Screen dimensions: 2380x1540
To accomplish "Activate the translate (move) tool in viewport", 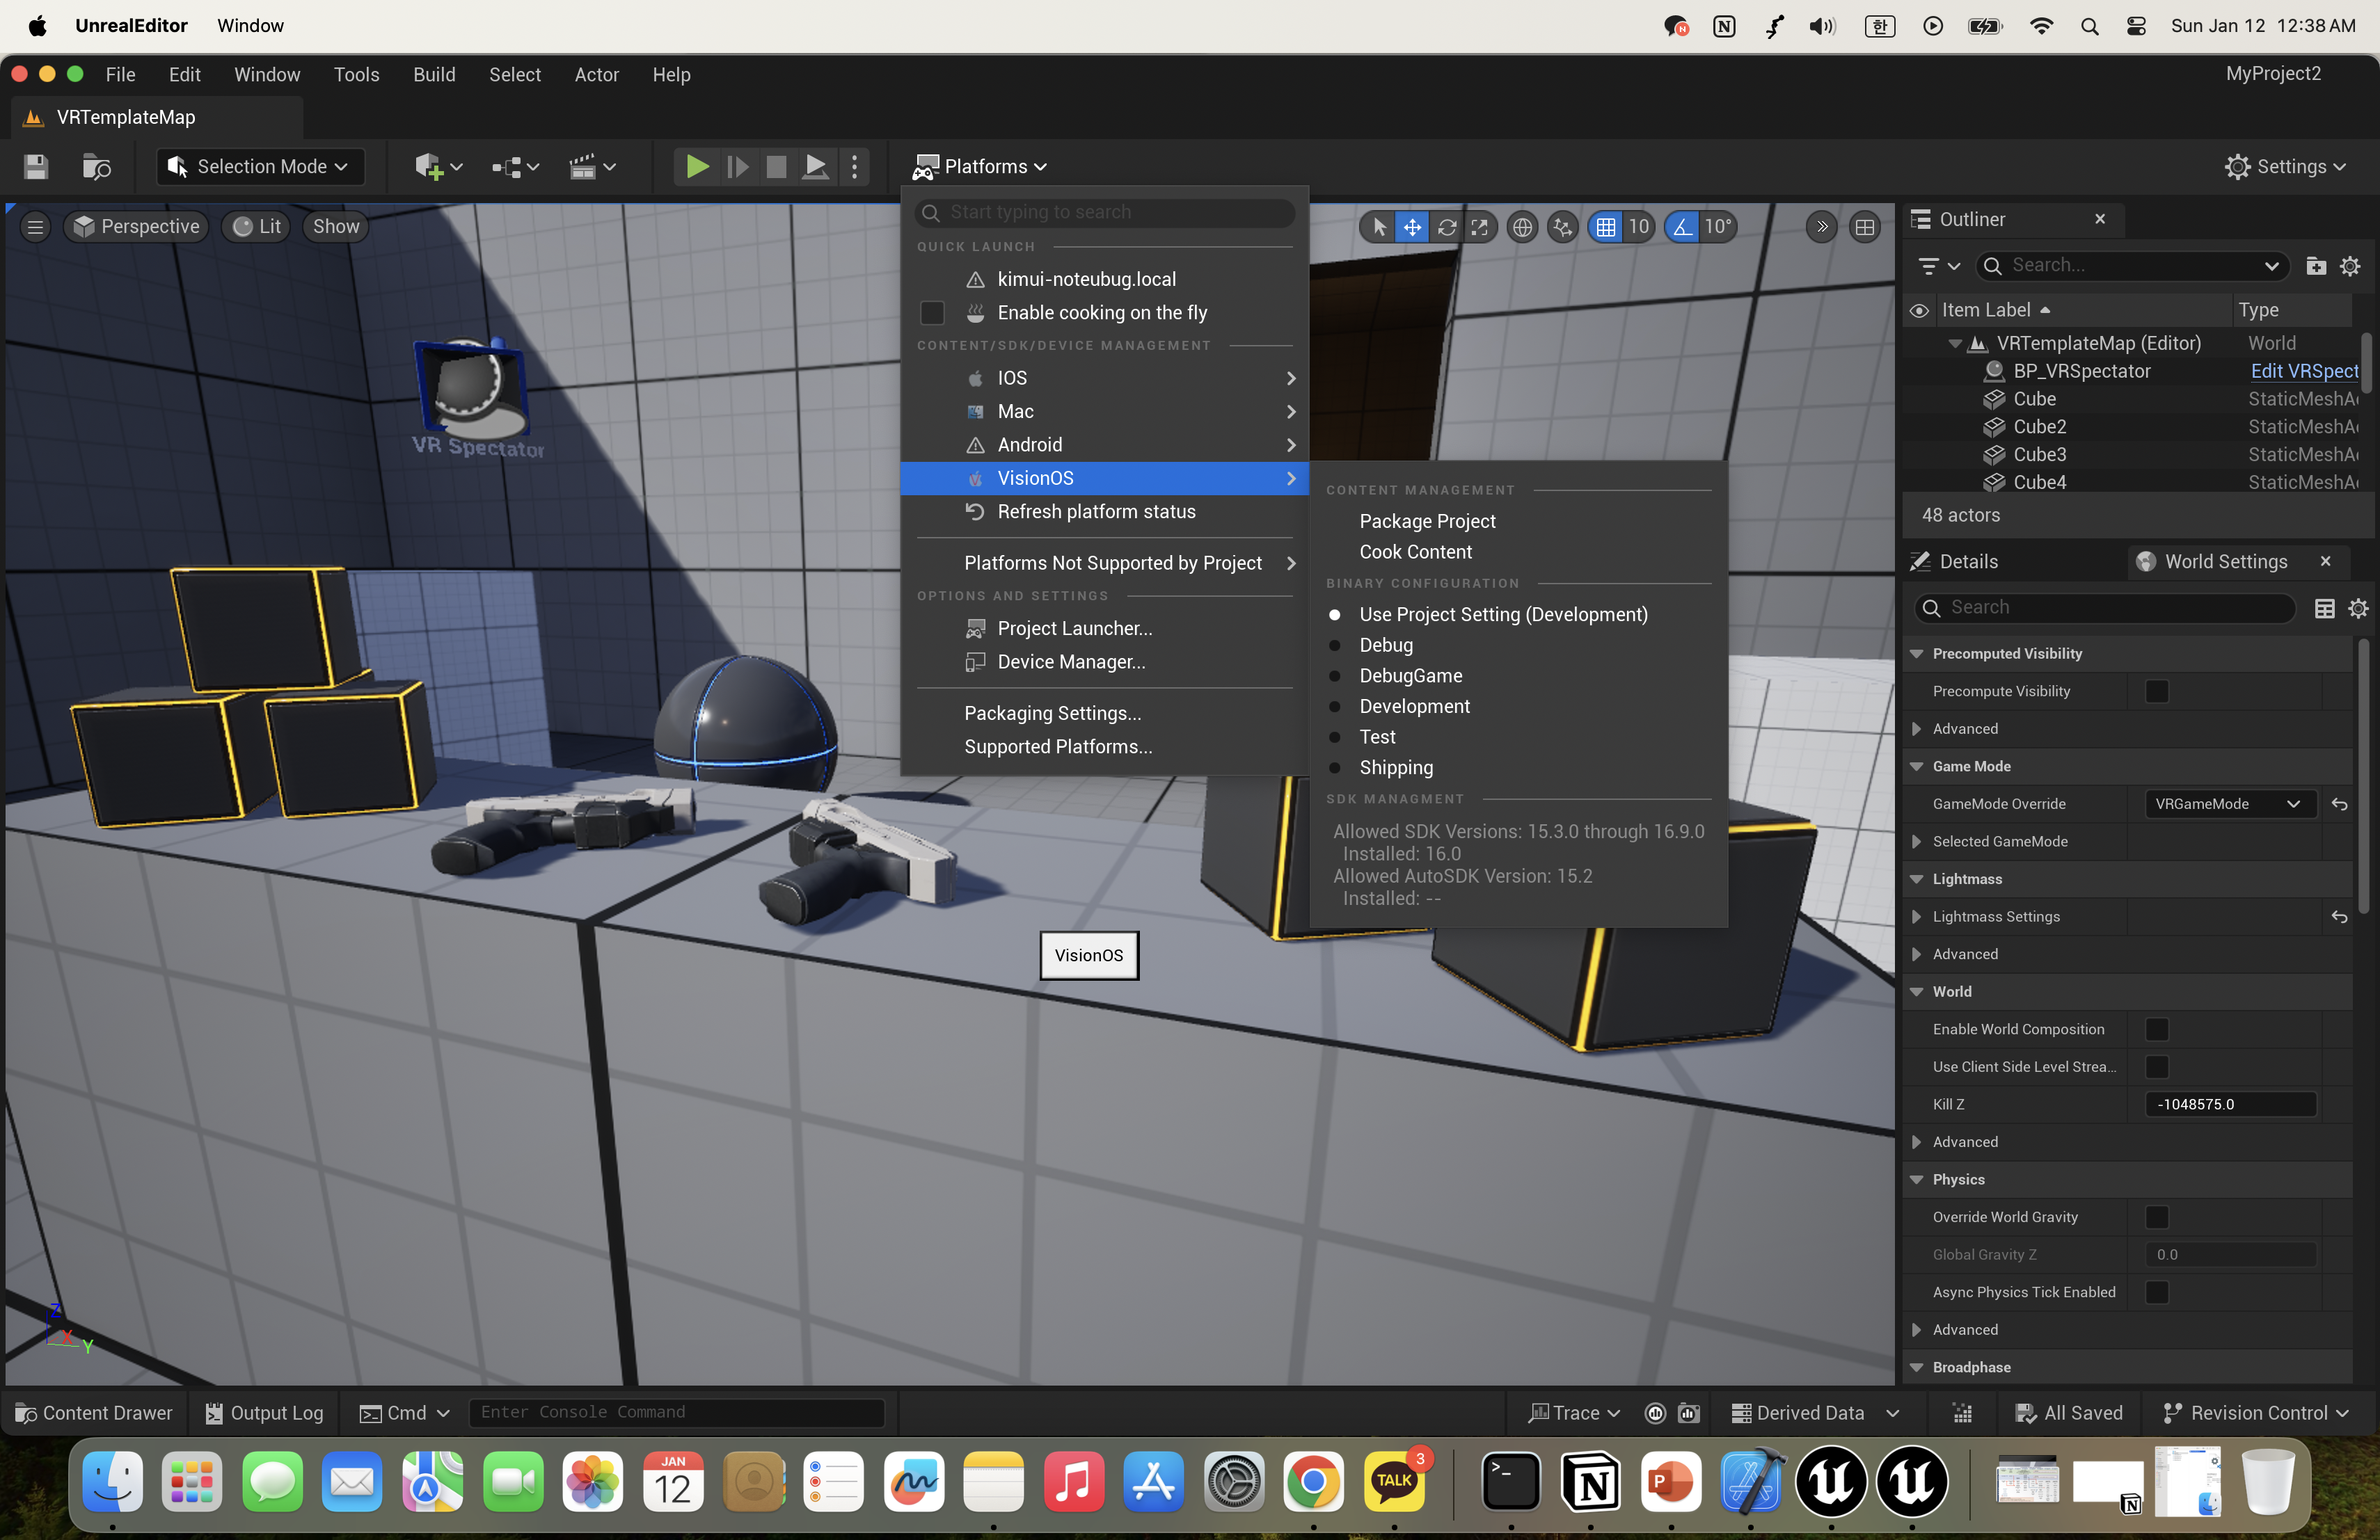I will point(1411,227).
